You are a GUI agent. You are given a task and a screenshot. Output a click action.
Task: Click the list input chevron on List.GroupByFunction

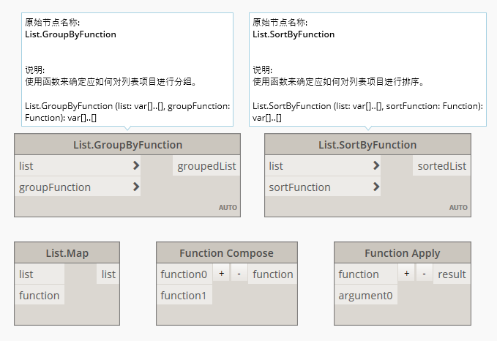tap(136, 166)
